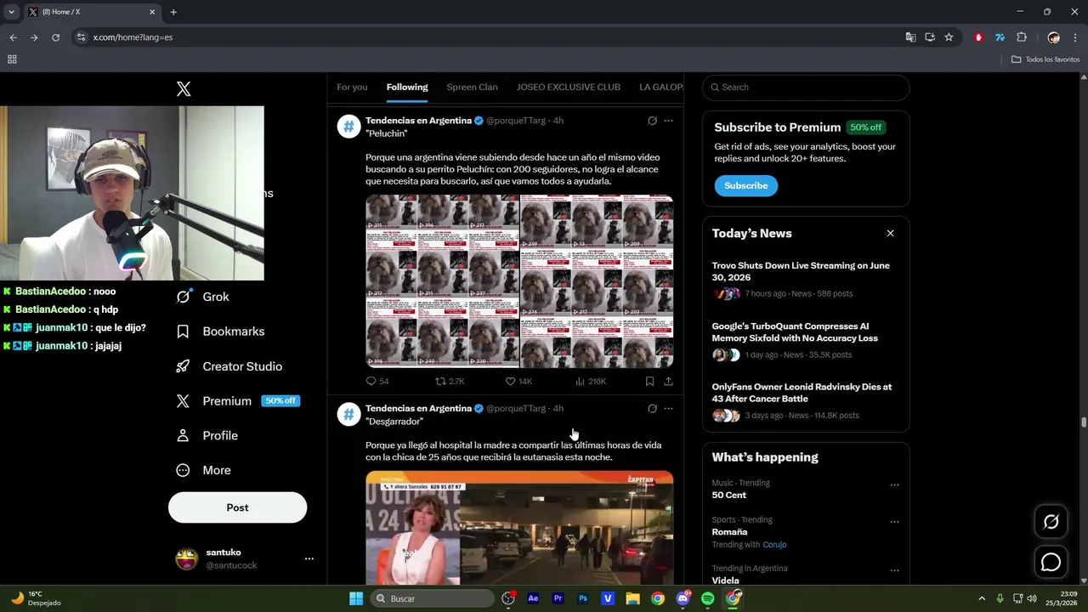The image size is (1088, 612).
Task: Open Chrome apps grid shortcut
Action: (x=12, y=59)
